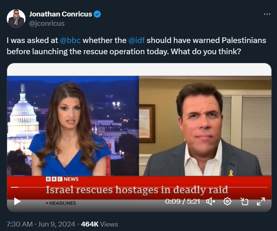Viewport: 277px width, 231px height.
Task: Open the @bbc mention link
Action: click(x=70, y=40)
